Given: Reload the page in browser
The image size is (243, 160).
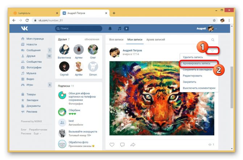Looking at the screenshot, I should [27, 20].
